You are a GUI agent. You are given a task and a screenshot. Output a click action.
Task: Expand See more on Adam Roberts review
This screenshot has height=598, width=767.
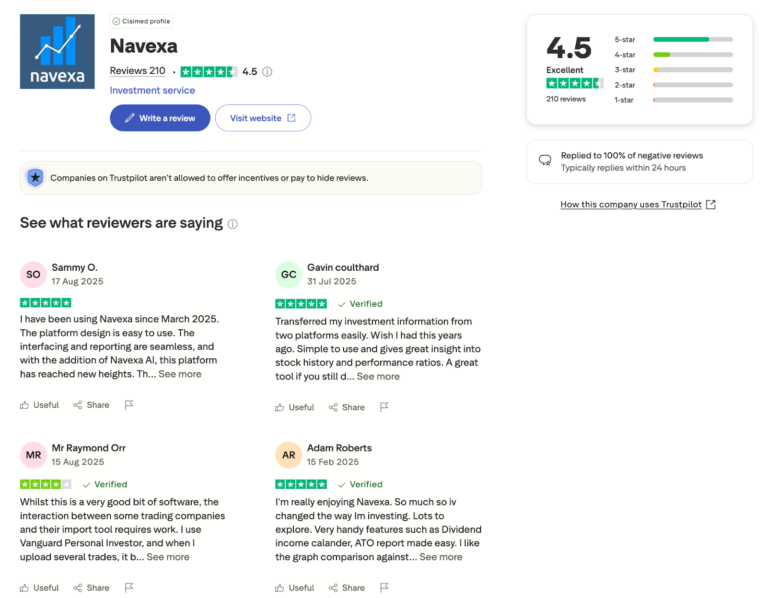441,557
